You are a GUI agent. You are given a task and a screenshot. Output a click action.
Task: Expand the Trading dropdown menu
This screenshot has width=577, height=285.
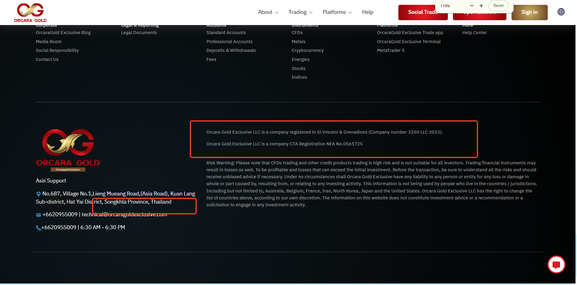[x=300, y=12]
